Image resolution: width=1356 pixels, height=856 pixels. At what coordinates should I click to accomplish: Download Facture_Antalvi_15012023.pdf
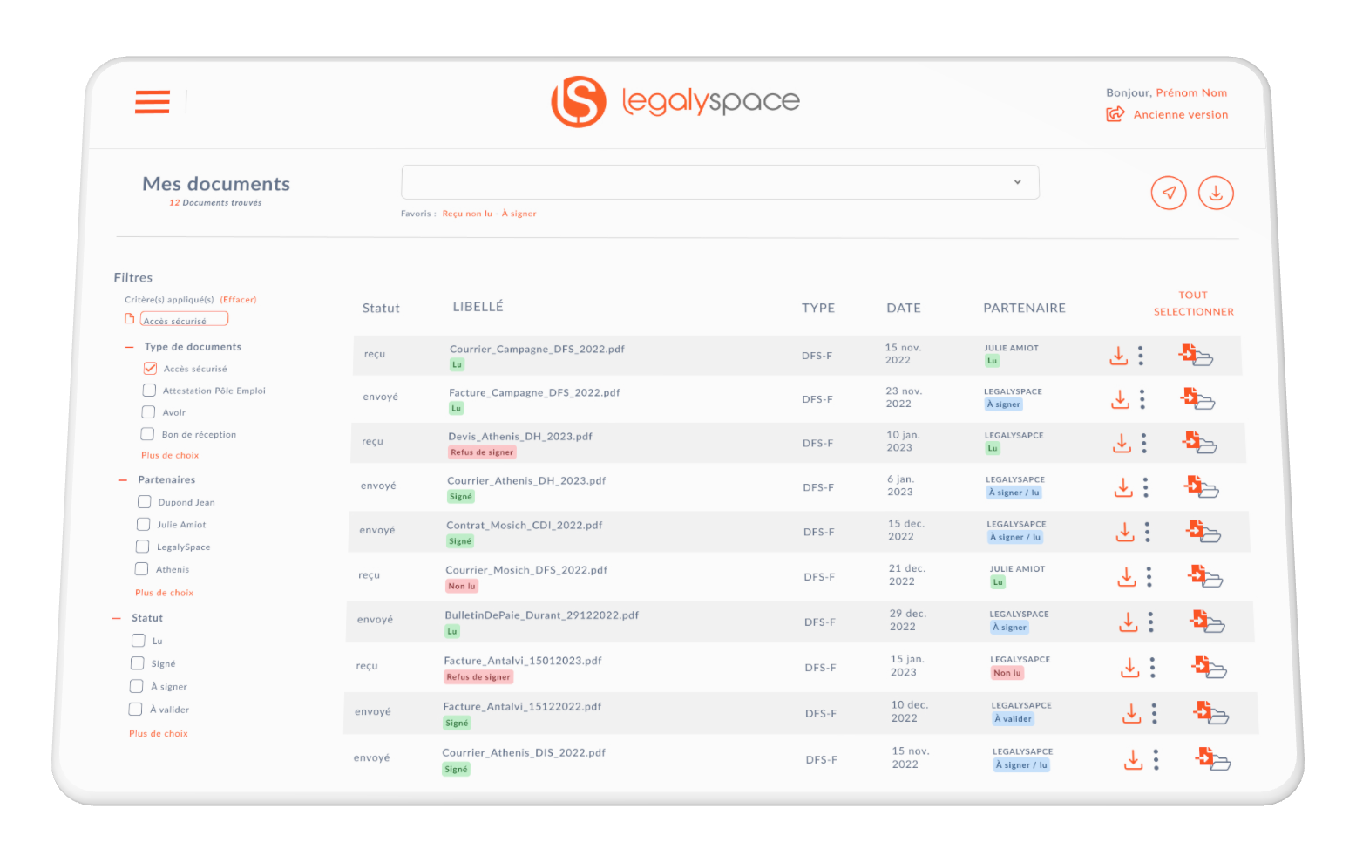pyautogui.click(x=1130, y=668)
